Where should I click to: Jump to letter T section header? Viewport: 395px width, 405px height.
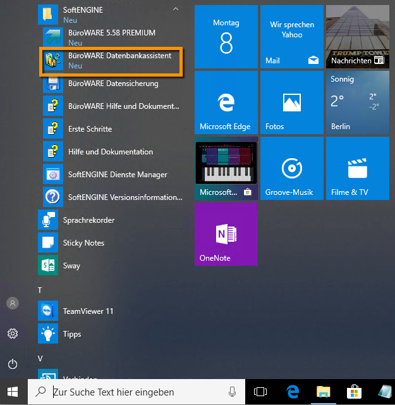40,290
